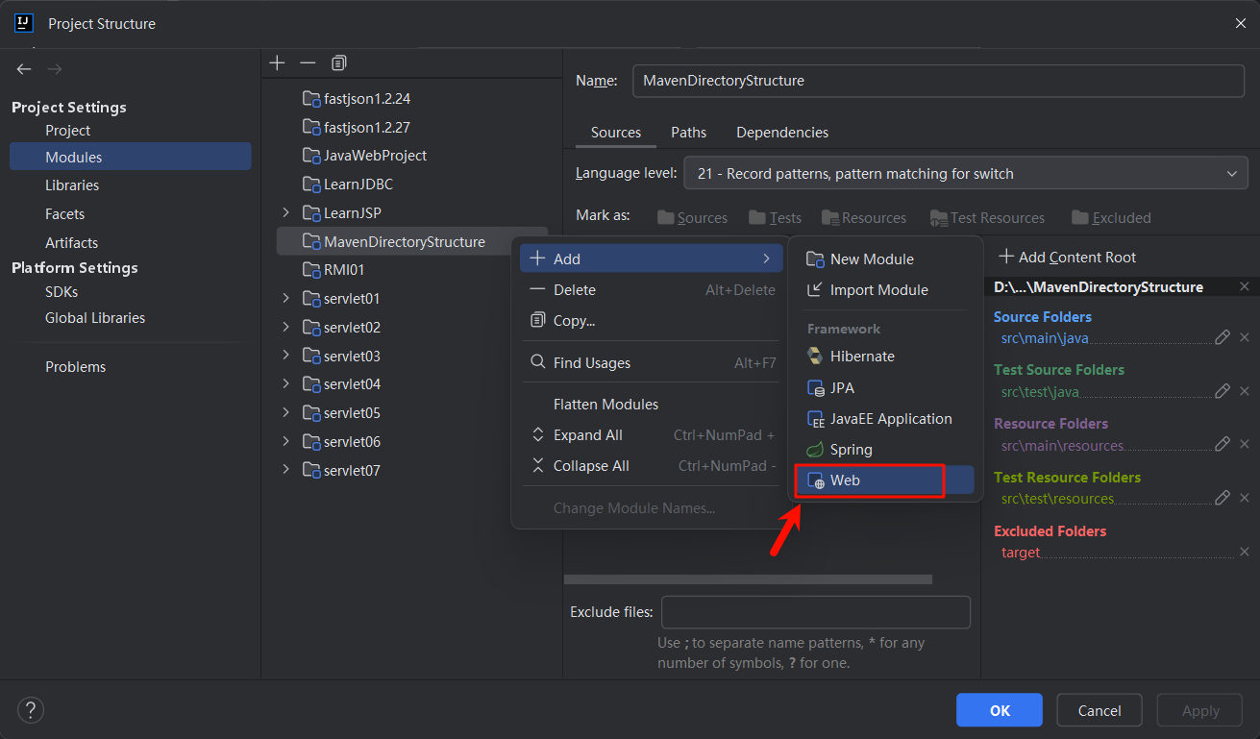Screen dimensions: 1260x739
Task: Click the Cancel button
Action: 1099,710
